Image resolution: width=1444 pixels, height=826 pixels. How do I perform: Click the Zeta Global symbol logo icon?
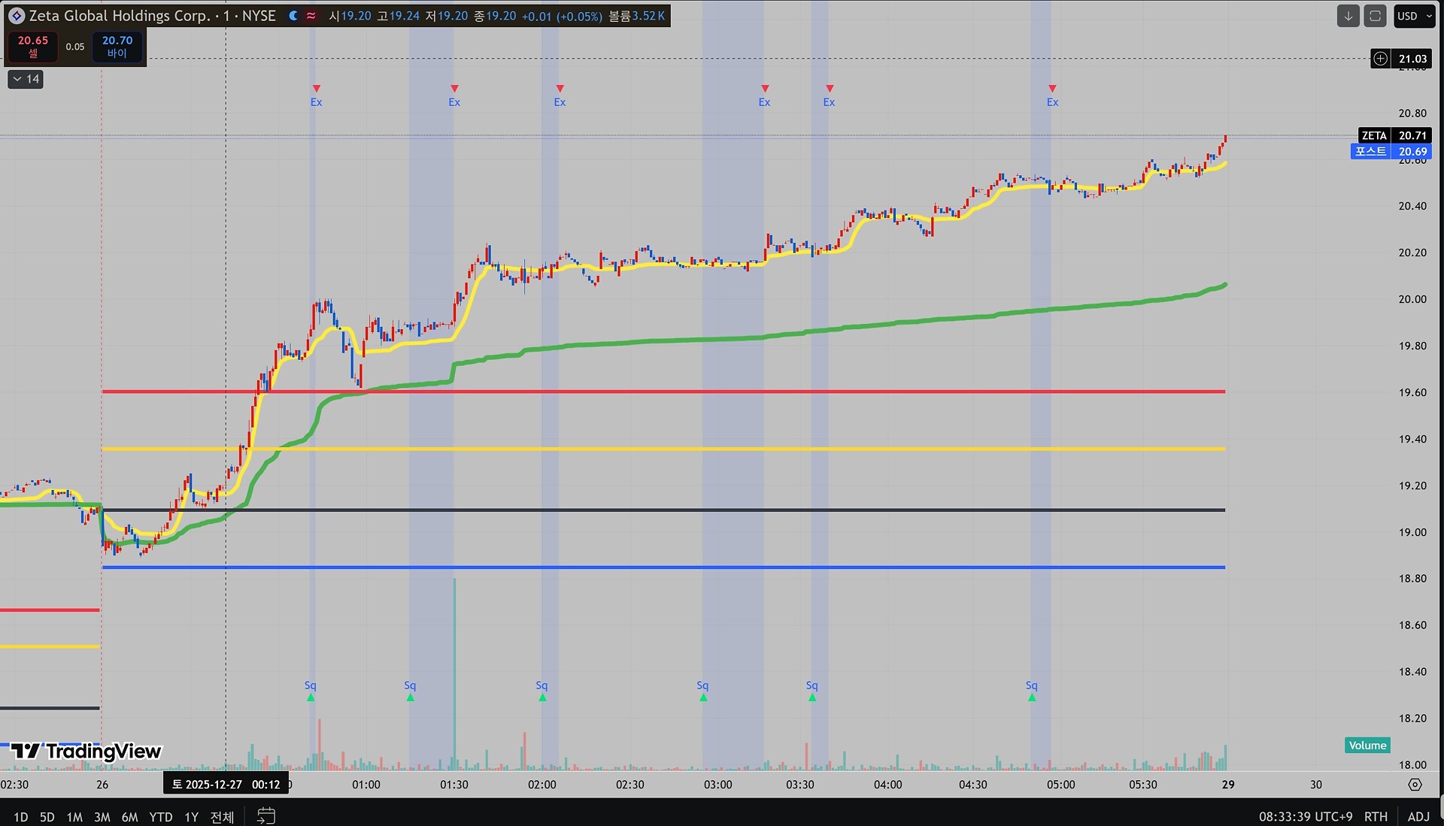point(16,16)
